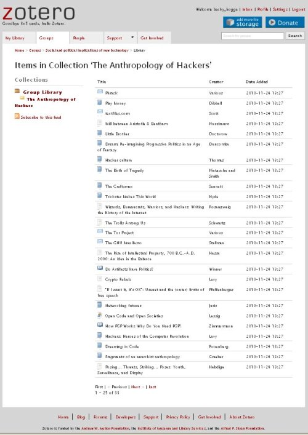Screen dimensions: 308x435
Task: Open the Get Involved tab
Action: coord(154,38)
